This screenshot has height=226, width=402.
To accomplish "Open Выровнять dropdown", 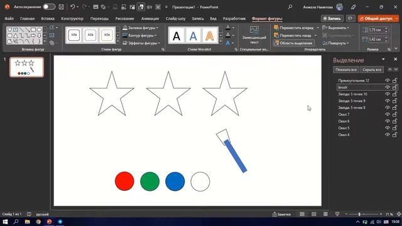I will (348, 28).
